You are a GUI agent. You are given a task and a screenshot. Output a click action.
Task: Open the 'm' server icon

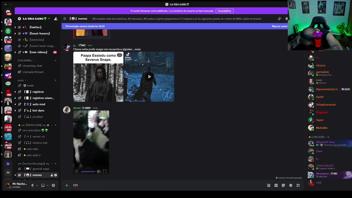click(8, 172)
